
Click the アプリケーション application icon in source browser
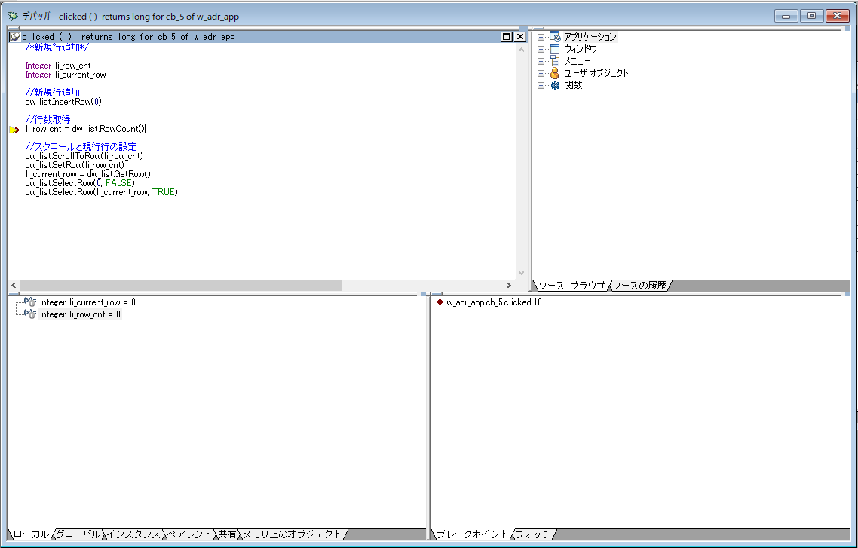(555, 37)
